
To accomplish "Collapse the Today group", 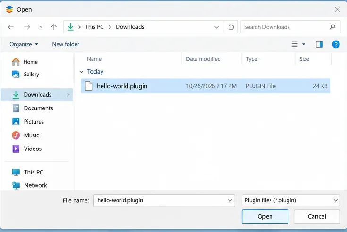I will click(x=81, y=72).
